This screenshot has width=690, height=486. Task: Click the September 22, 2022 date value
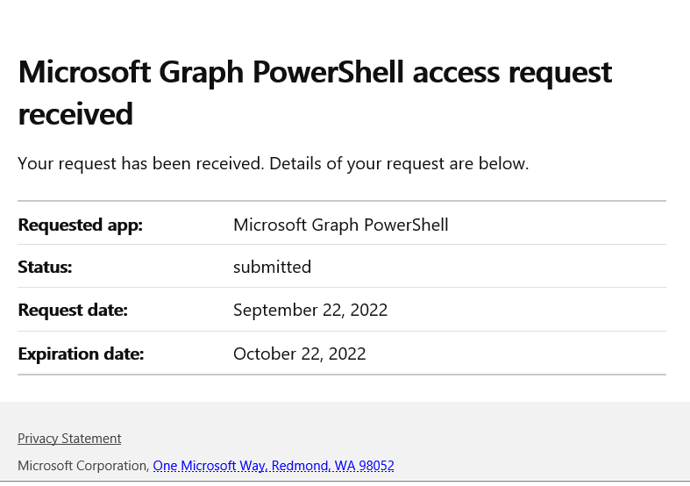pyautogui.click(x=310, y=311)
